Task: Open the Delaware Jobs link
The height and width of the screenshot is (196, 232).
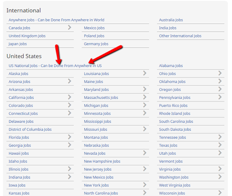Action: click(21, 121)
